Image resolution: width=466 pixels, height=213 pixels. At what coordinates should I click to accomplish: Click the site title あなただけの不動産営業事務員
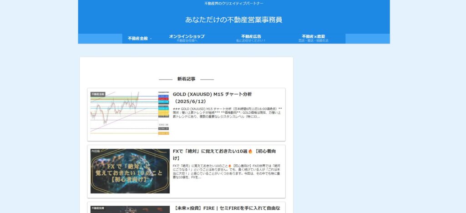coord(233,20)
